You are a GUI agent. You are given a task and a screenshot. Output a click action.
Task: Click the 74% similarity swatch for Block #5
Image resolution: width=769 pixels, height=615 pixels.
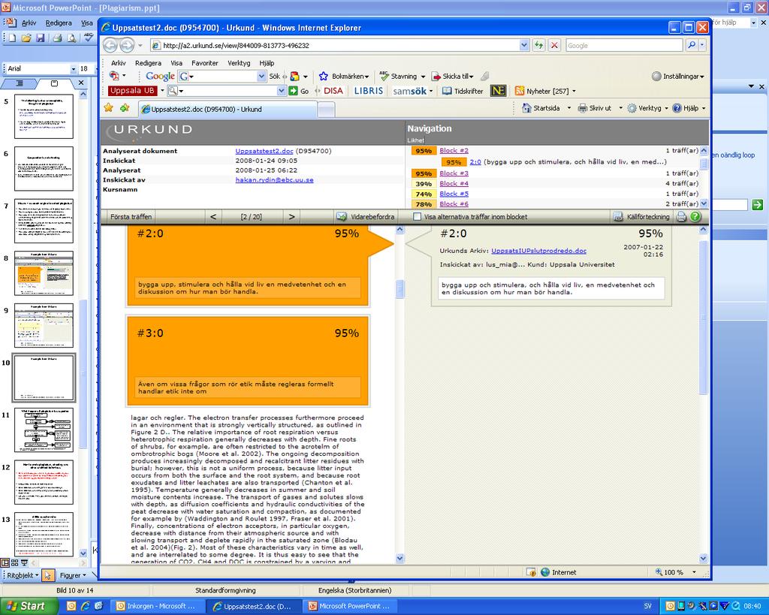point(424,194)
